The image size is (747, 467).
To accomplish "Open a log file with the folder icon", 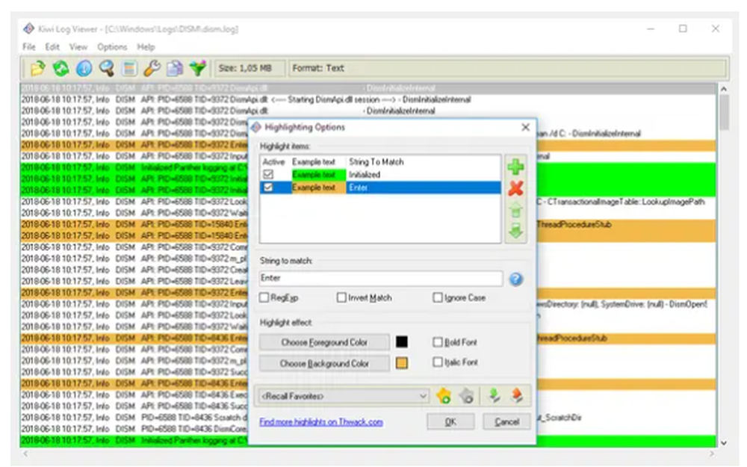I will (37, 69).
